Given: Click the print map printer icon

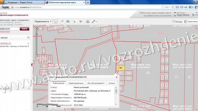Looking at the screenshot, I should click(88, 21).
